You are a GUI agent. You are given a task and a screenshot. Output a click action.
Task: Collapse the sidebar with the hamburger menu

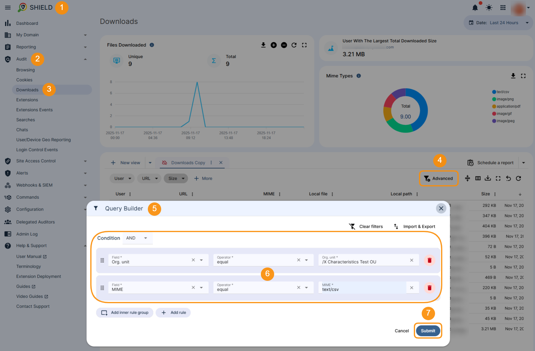[x=8, y=8]
